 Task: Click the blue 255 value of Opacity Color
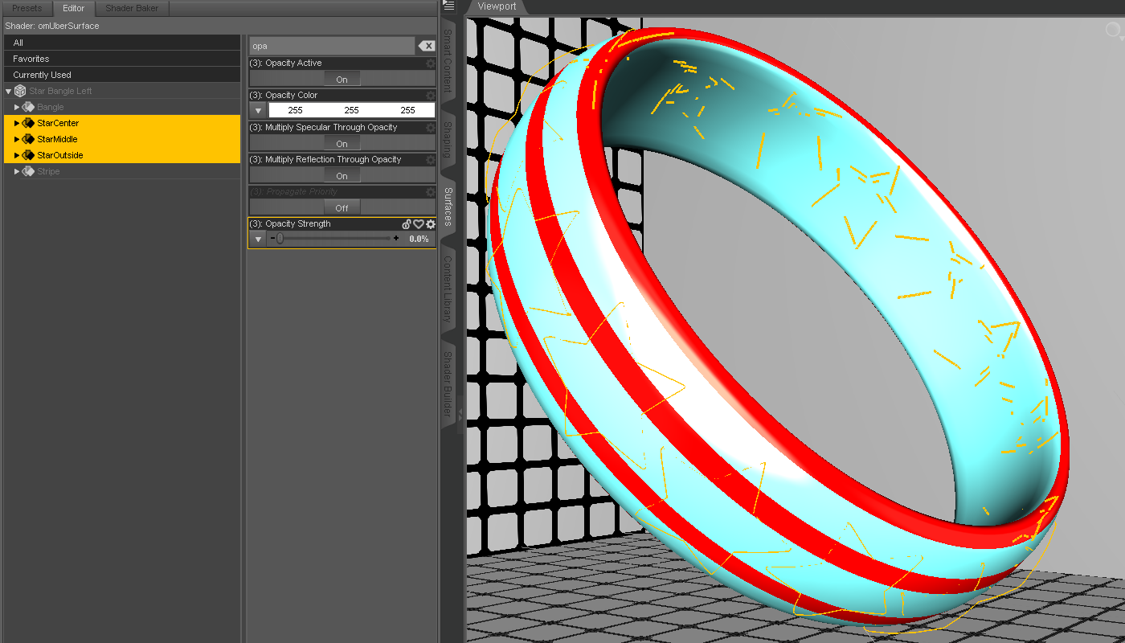(407, 110)
